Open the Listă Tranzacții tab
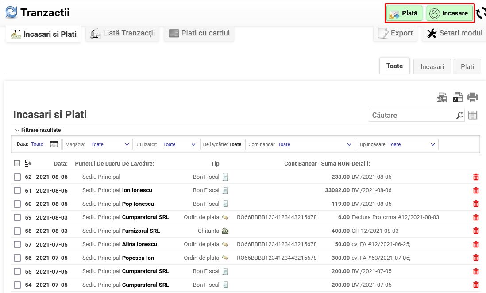Viewport: 486px width, 293px height. (x=123, y=33)
